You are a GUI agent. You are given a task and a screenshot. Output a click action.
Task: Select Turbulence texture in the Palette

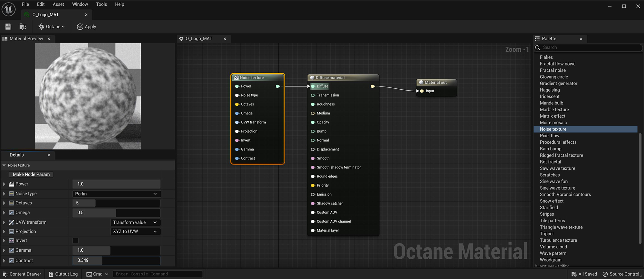[558, 240]
